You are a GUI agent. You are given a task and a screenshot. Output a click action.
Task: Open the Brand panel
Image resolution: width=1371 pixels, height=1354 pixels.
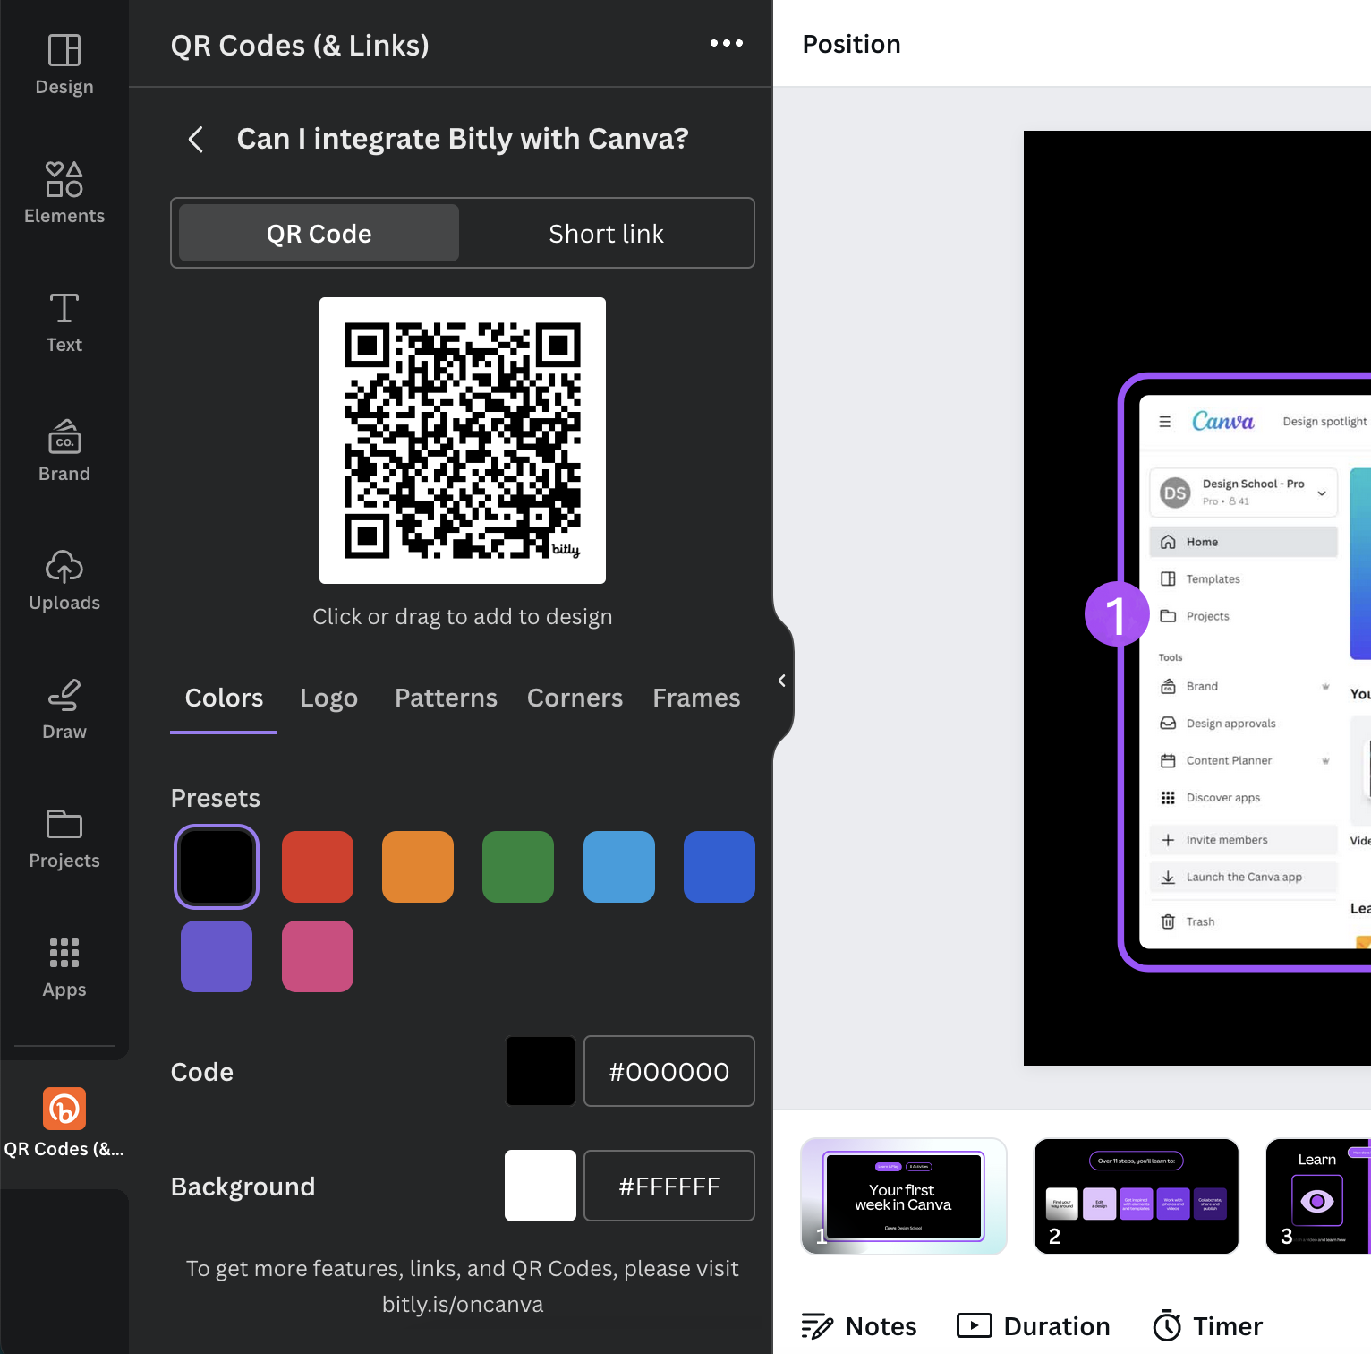coord(64,451)
